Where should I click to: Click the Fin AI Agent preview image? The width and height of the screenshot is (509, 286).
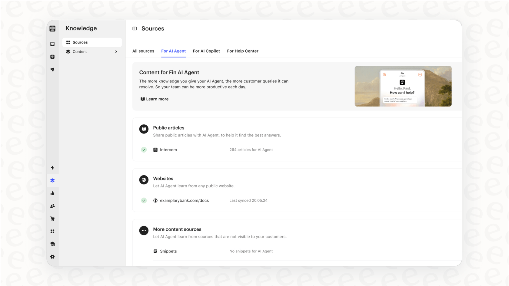point(403,86)
